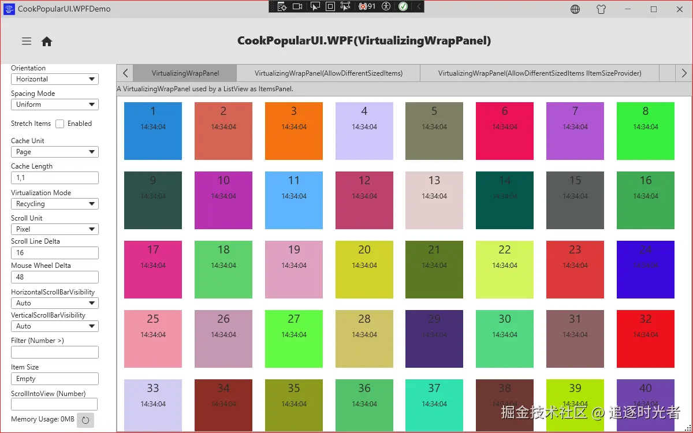This screenshot has height=433, width=693.
Task: Select blue item 1
Action: (x=153, y=131)
